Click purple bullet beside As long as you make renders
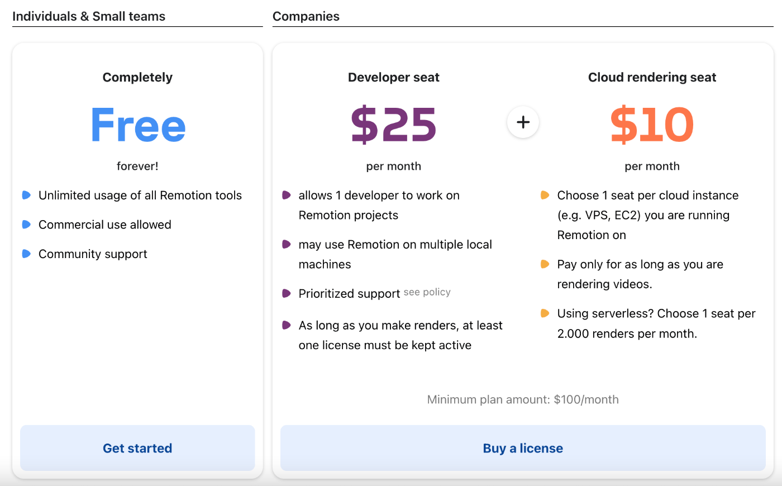Viewport: 782px width, 486px height. (x=287, y=325)
